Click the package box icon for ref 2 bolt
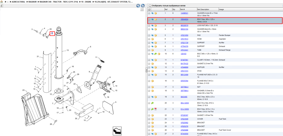283x136 pixels. coord(156,19)
